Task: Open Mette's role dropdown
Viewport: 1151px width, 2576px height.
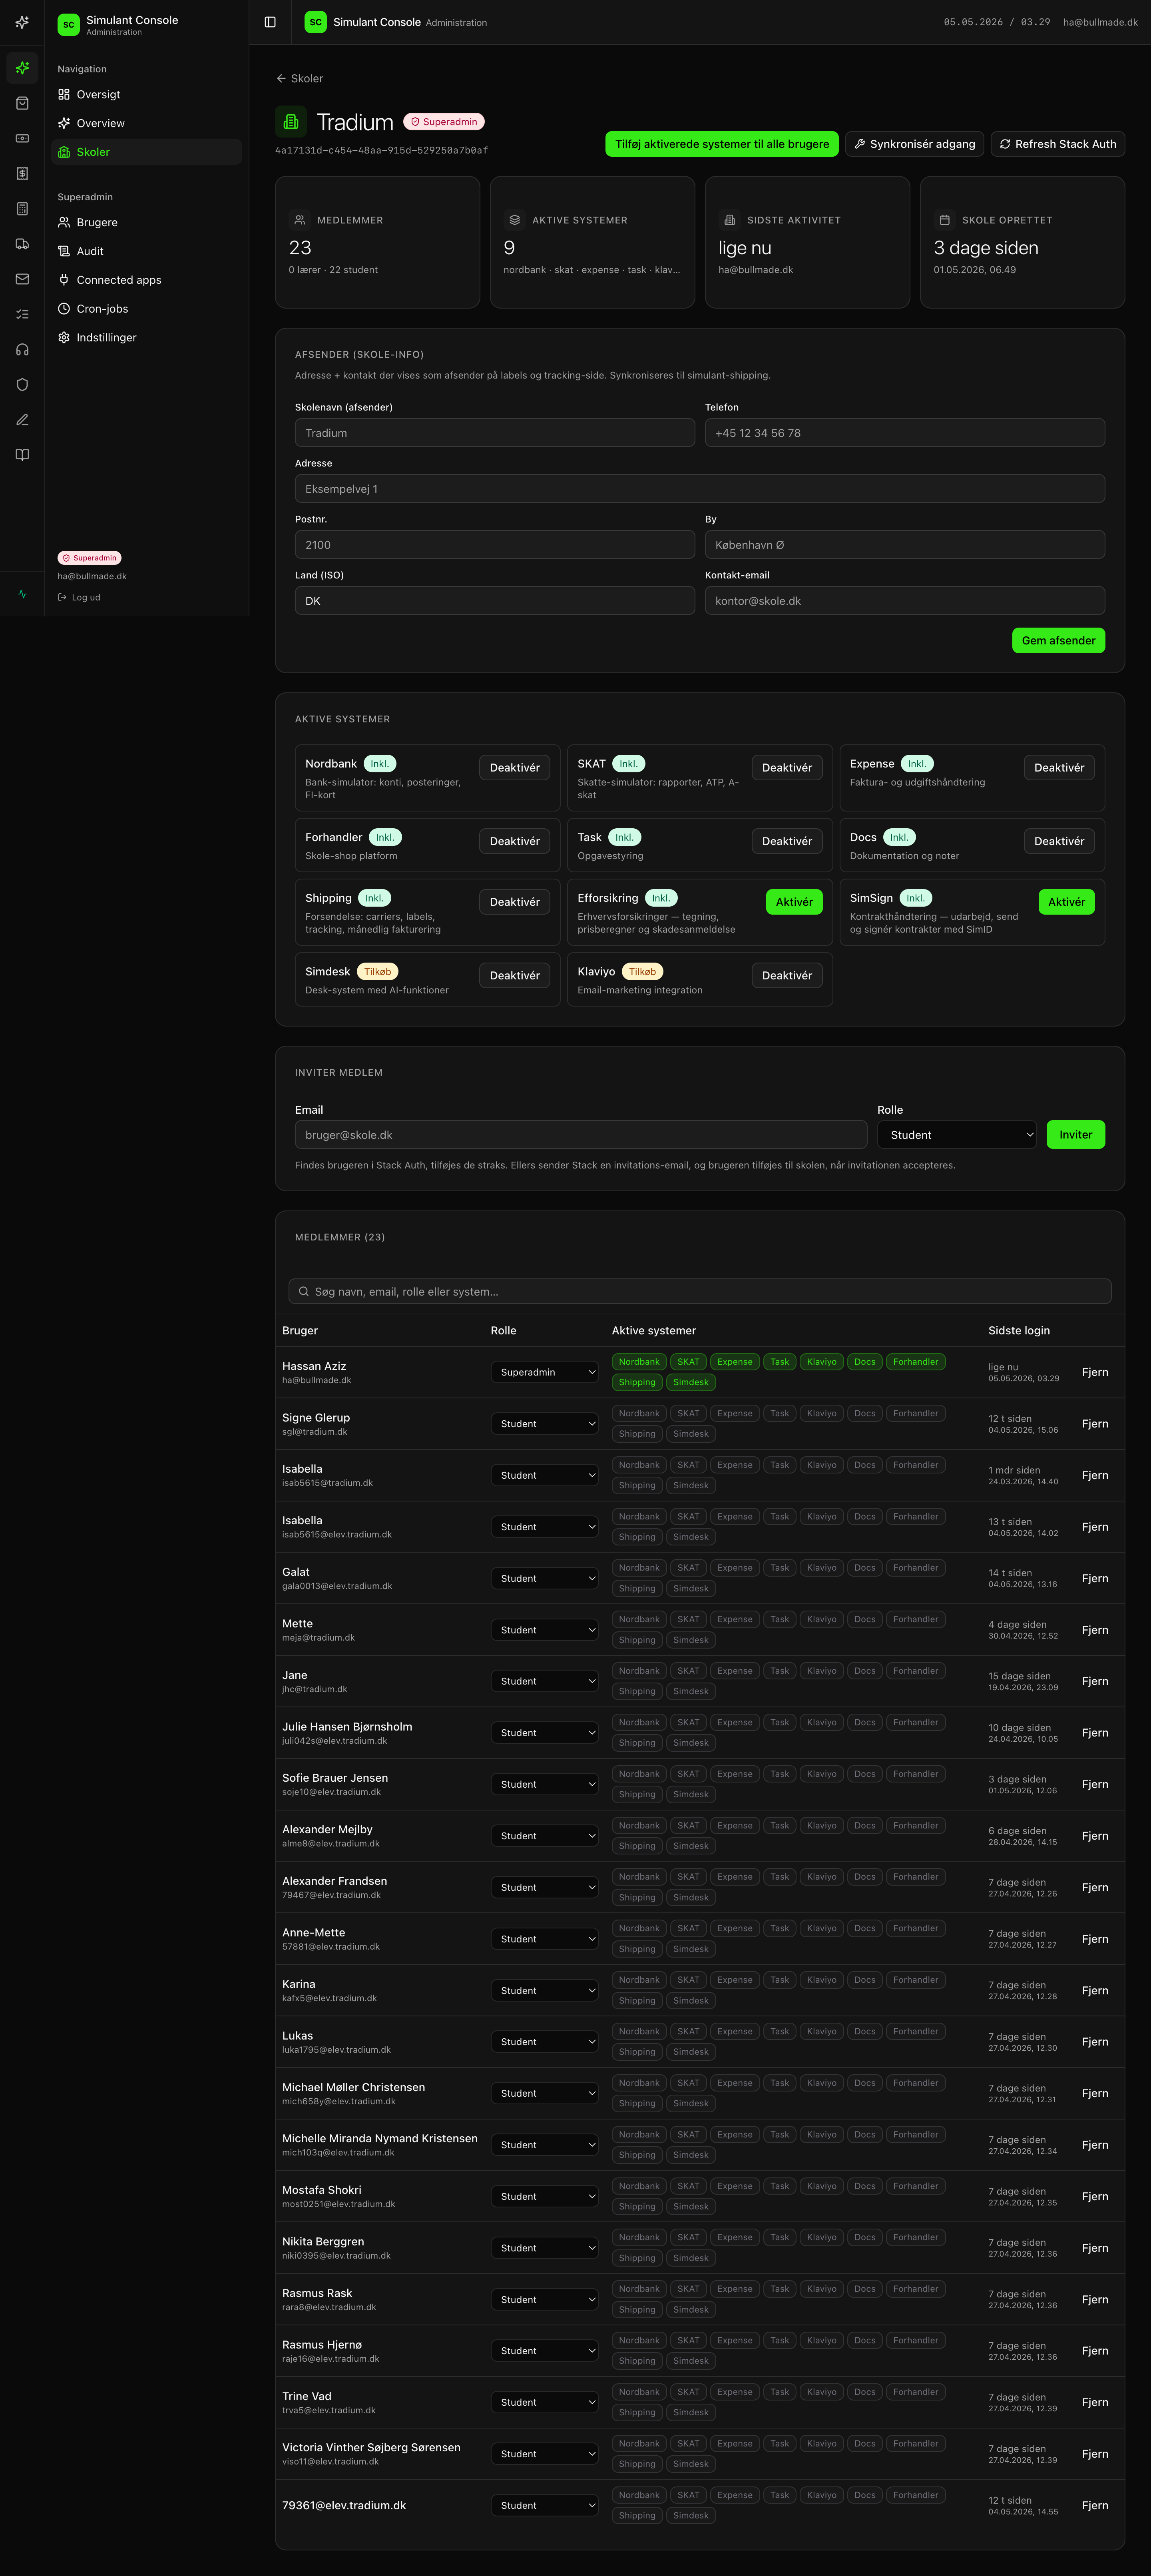Action: coord(545,1630)
